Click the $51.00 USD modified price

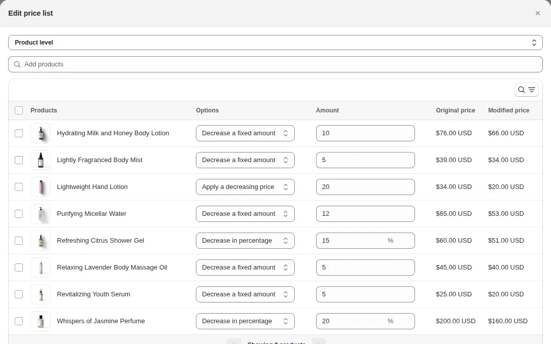point(506,241)
